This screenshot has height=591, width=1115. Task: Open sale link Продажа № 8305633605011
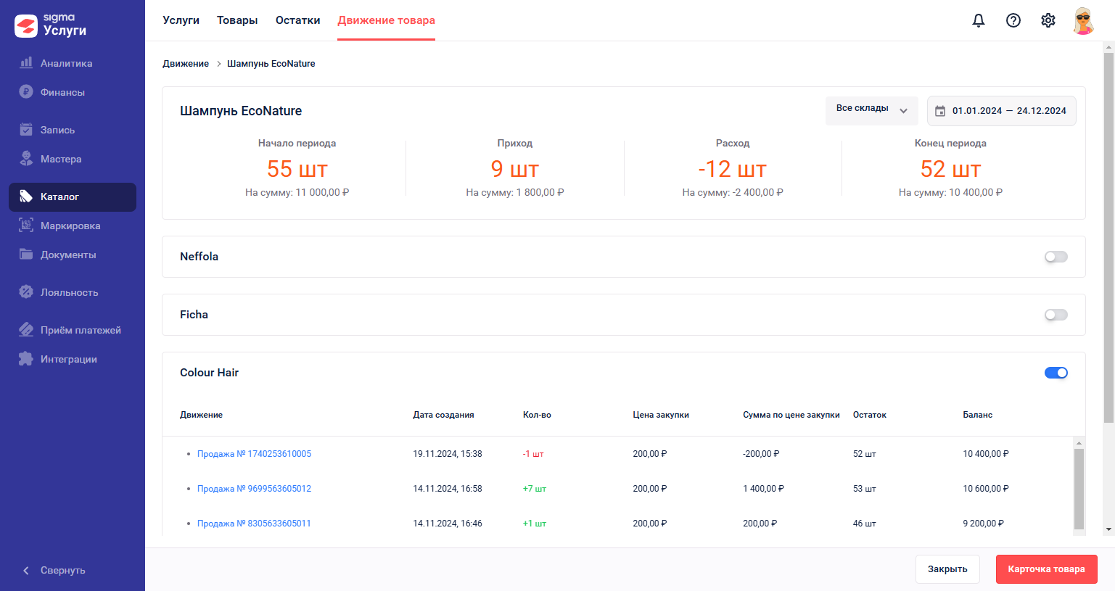(254, 524)
